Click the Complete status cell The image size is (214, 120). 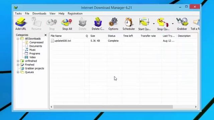[x=113, y=41]
